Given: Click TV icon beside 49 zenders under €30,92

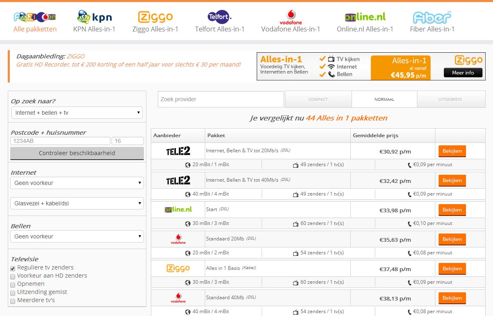Looking at the screenshot, I should [x=296, y=165].
